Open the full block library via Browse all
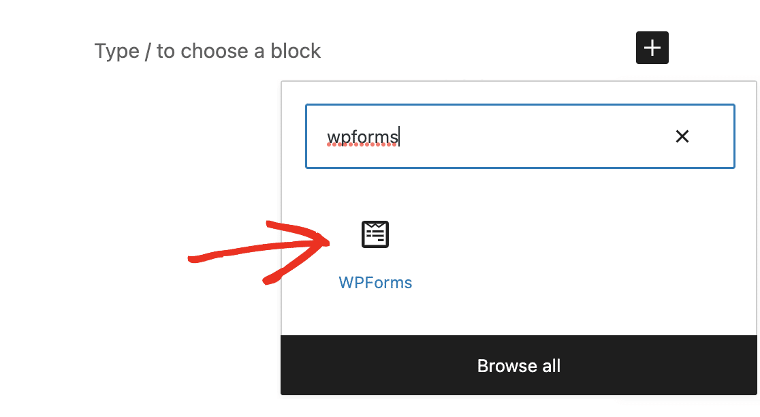The width and height of the screenshot is (760, 417). click(519, 366)
